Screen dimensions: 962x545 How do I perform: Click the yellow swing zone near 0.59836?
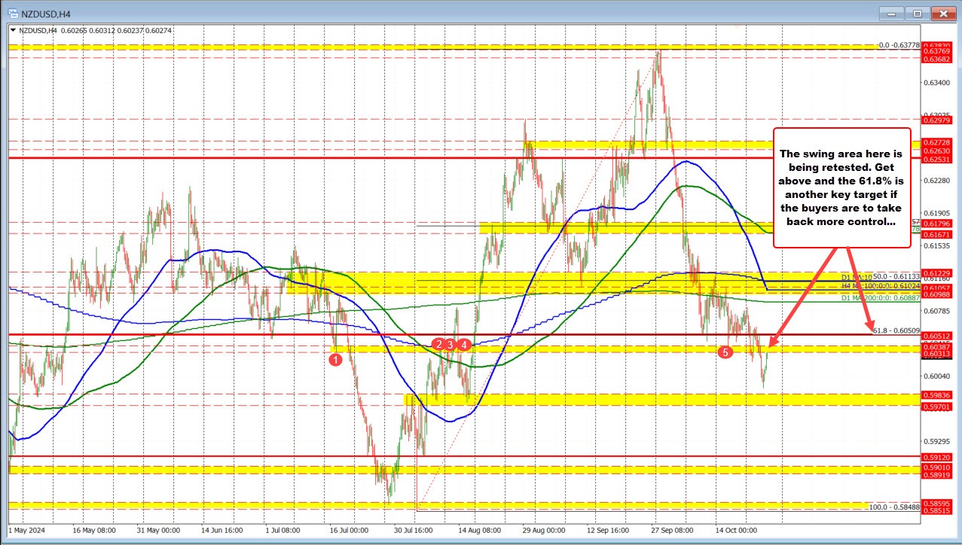point(603,399)
